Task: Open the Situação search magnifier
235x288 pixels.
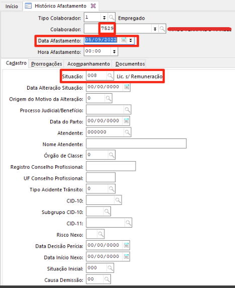Action: [x=110, y=76]
